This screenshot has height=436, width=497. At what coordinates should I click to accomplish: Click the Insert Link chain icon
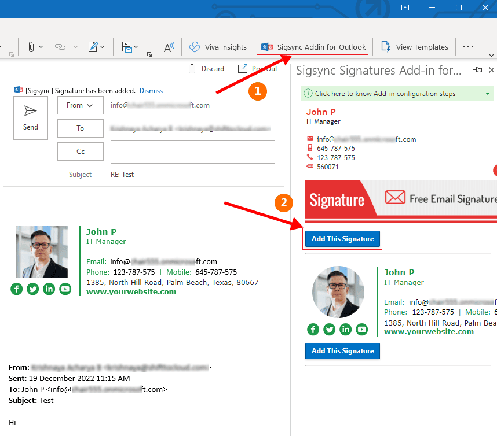pyautogui.click(x=60, y=47)
